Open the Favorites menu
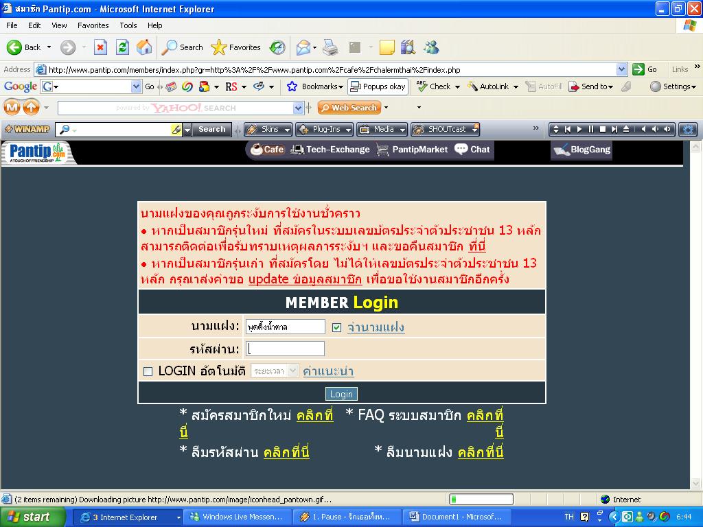703x527 pixels. tap(93, 25)
